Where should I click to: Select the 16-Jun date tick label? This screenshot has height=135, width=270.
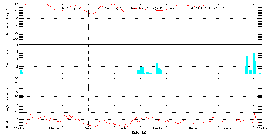[123, 129]
